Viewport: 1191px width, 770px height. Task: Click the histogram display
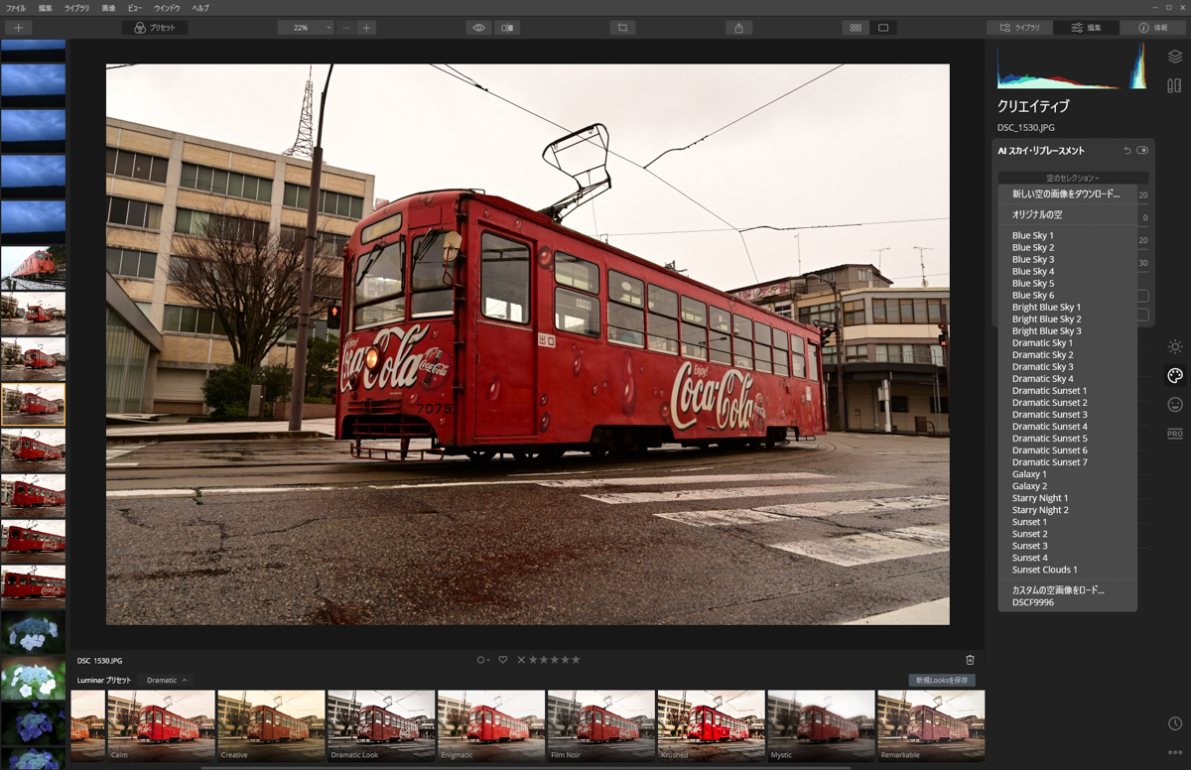(1071, 65)
